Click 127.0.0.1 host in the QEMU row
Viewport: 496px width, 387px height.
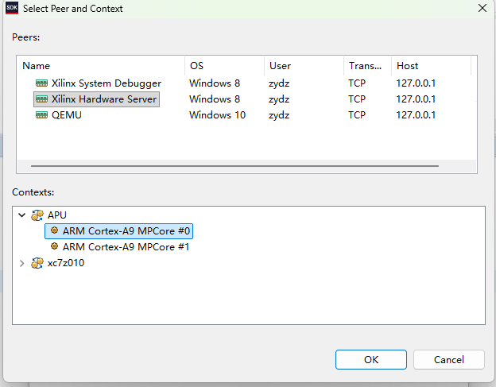coord(416,114)
